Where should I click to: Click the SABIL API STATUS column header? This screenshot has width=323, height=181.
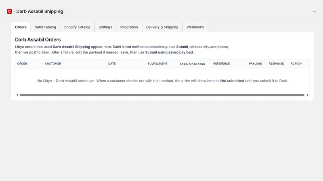pyautogui.click(x=192, y=64)
